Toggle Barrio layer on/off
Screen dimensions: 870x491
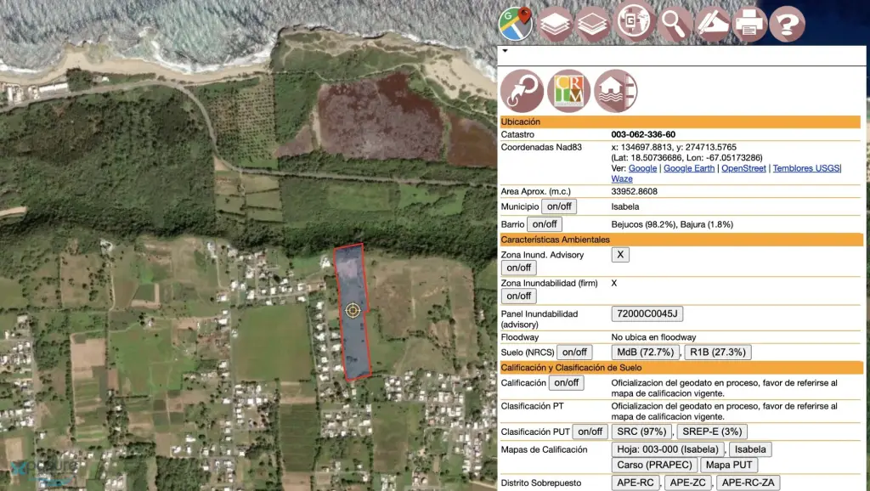tap(545, 224)
